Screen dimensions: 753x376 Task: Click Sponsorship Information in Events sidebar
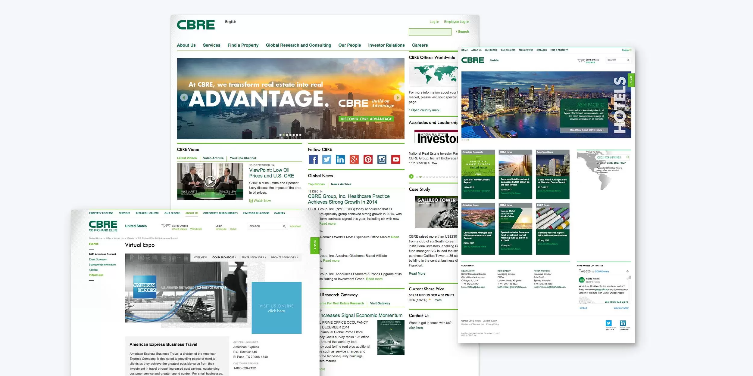[x=102, y=265]
